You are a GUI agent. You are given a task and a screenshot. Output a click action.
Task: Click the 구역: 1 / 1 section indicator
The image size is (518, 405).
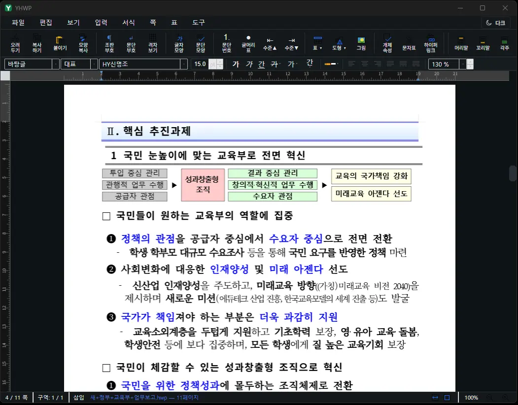click(x=51, y=398)
